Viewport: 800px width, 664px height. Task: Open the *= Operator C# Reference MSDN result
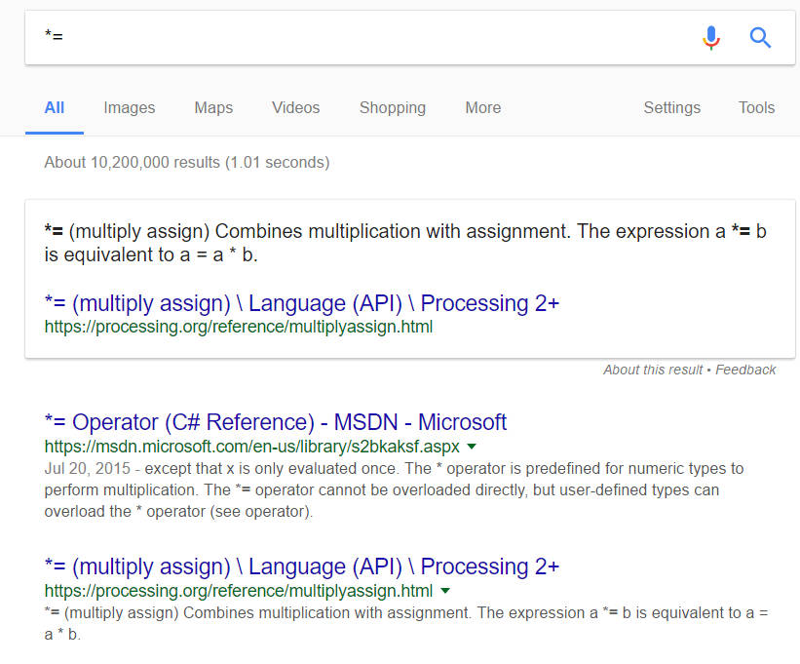[x=276, y=422]
